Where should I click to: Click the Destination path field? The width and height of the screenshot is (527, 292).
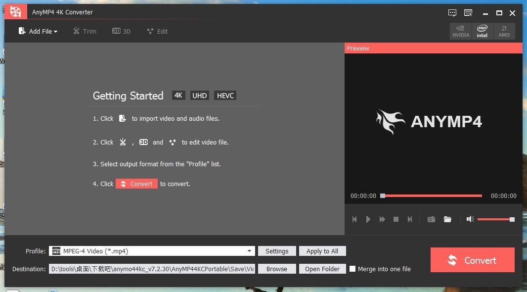point(152,269)
